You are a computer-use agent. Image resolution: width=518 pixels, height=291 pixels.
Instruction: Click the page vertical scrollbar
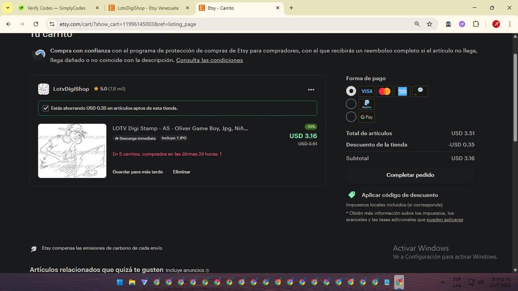(x=515, y=98)
